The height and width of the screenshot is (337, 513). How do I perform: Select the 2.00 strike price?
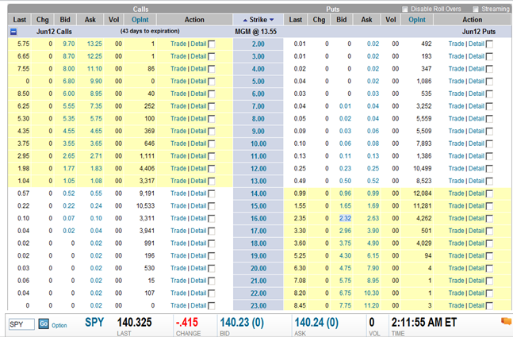click(258, 44)
